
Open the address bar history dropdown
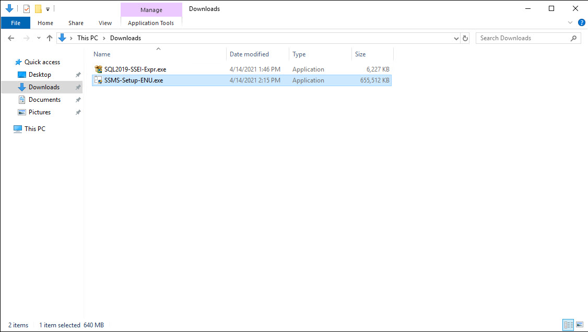(456, 38)
